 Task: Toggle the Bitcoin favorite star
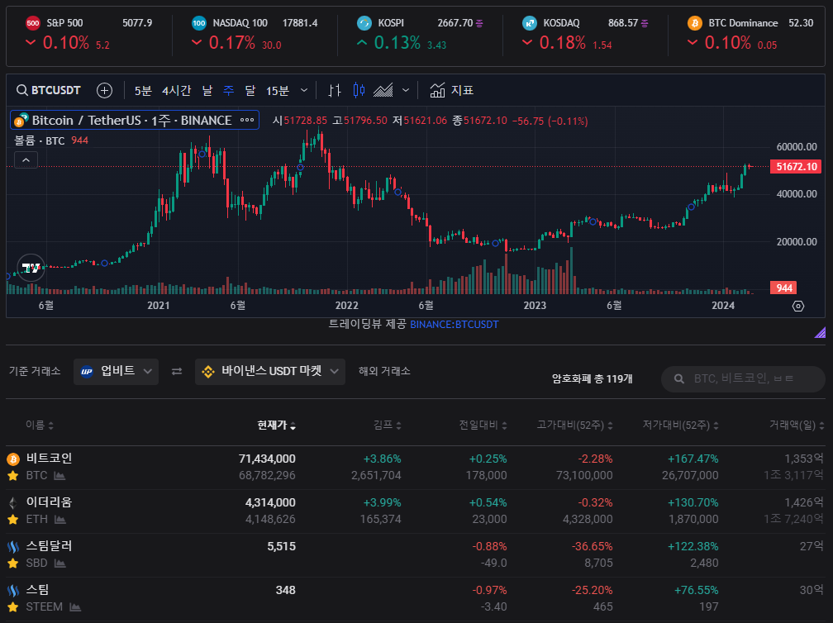13,476
